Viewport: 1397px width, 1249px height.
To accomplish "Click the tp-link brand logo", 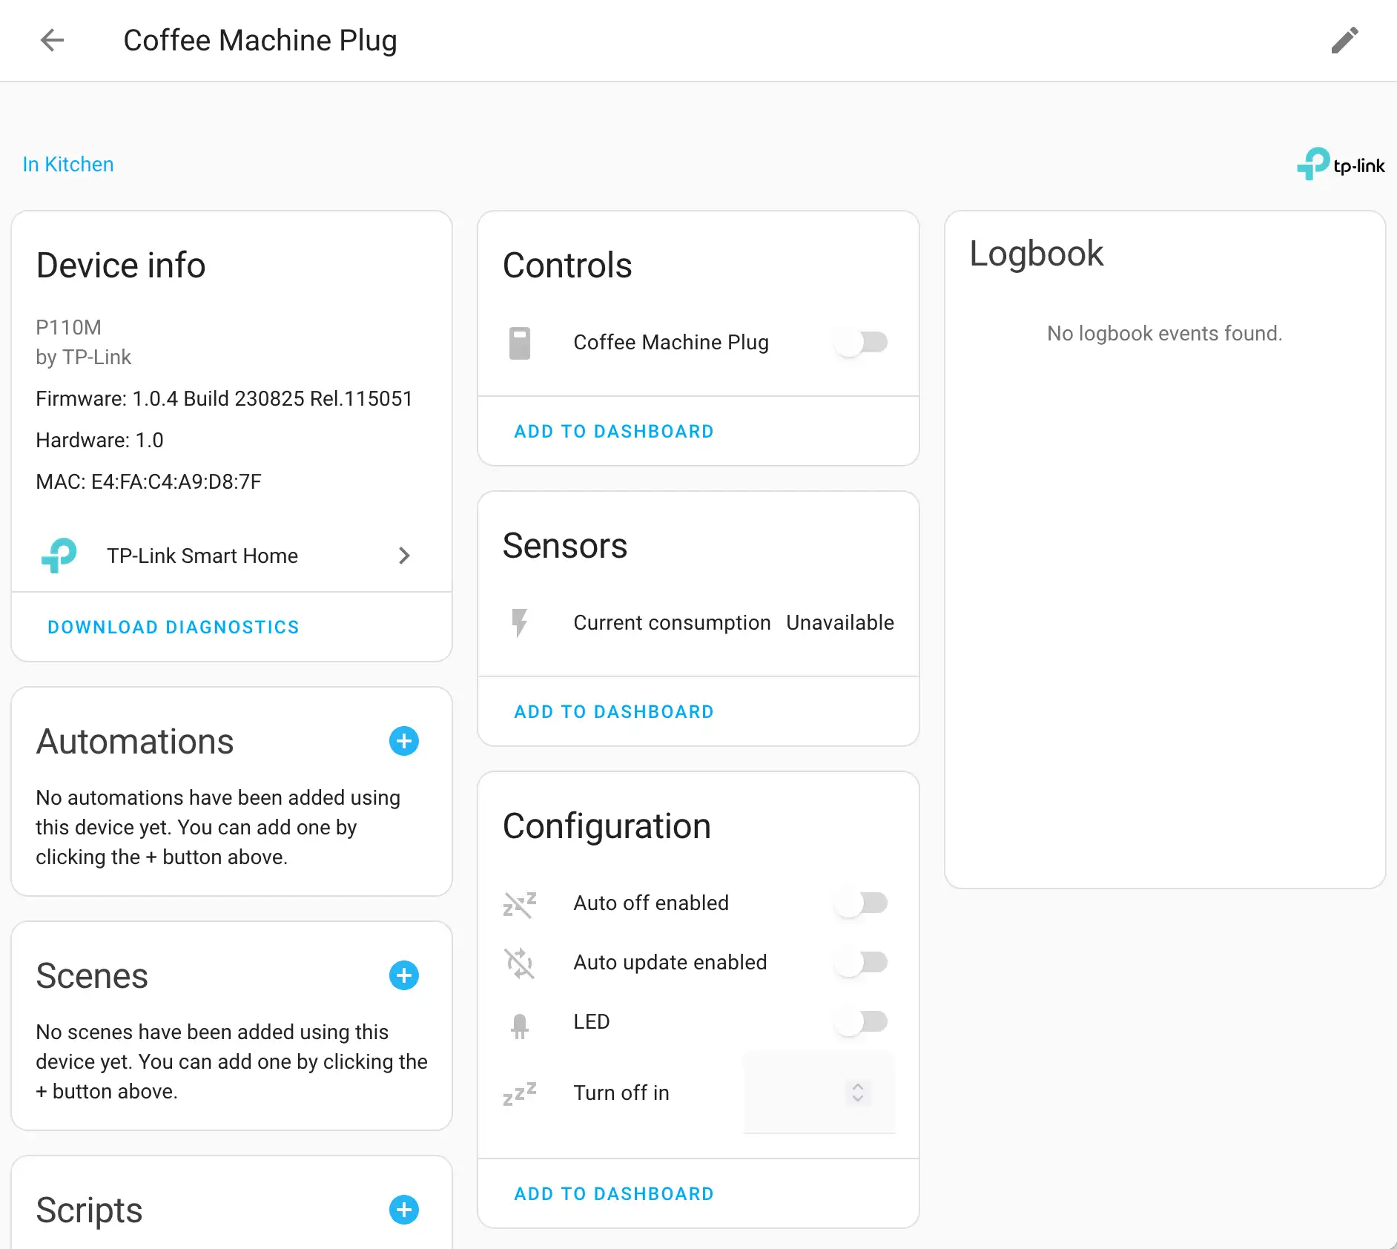I will (x=1340, y=164).
